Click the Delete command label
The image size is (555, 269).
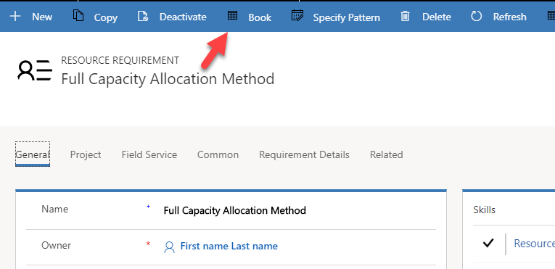click(x=437, y=17)
